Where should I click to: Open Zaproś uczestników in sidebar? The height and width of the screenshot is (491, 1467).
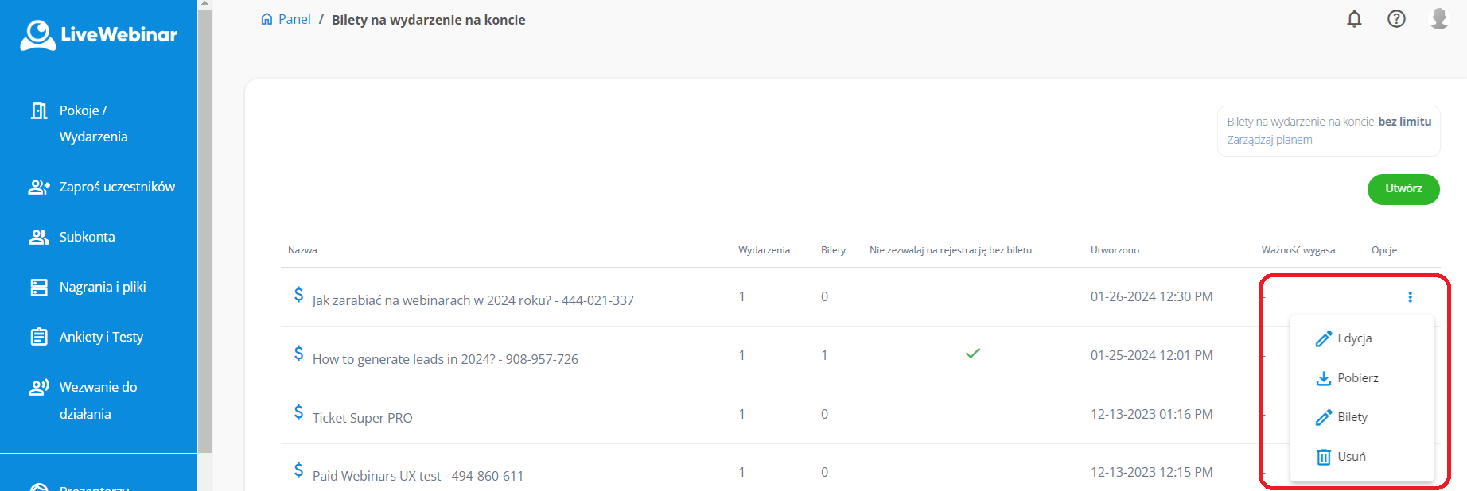pyautogui.click(x=116, y=187)
